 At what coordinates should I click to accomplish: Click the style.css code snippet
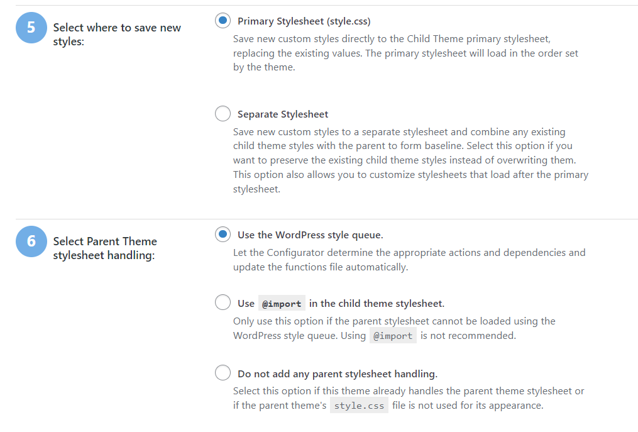[x=359, y=406]
